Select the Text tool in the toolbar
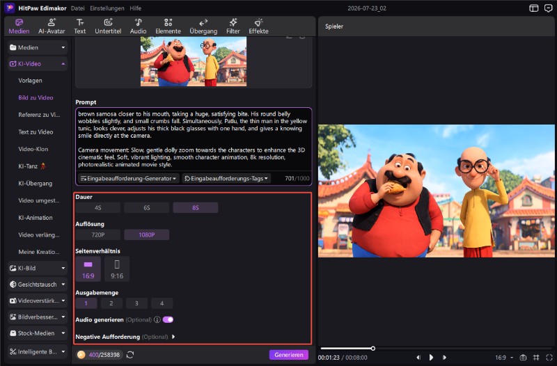This screenshot has width=557, height=366. pyautogui.click(x=79, y=26)
